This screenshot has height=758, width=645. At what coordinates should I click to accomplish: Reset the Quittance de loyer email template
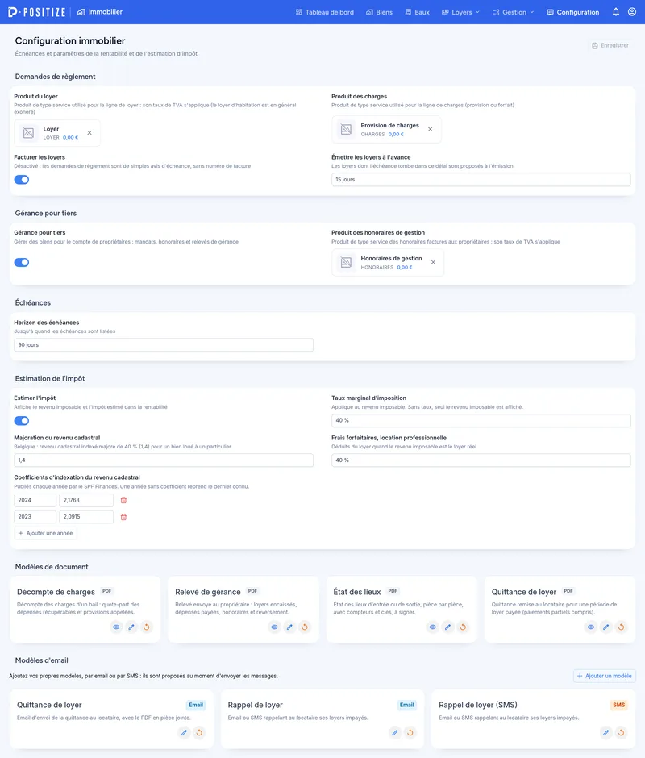coord(199,733)
